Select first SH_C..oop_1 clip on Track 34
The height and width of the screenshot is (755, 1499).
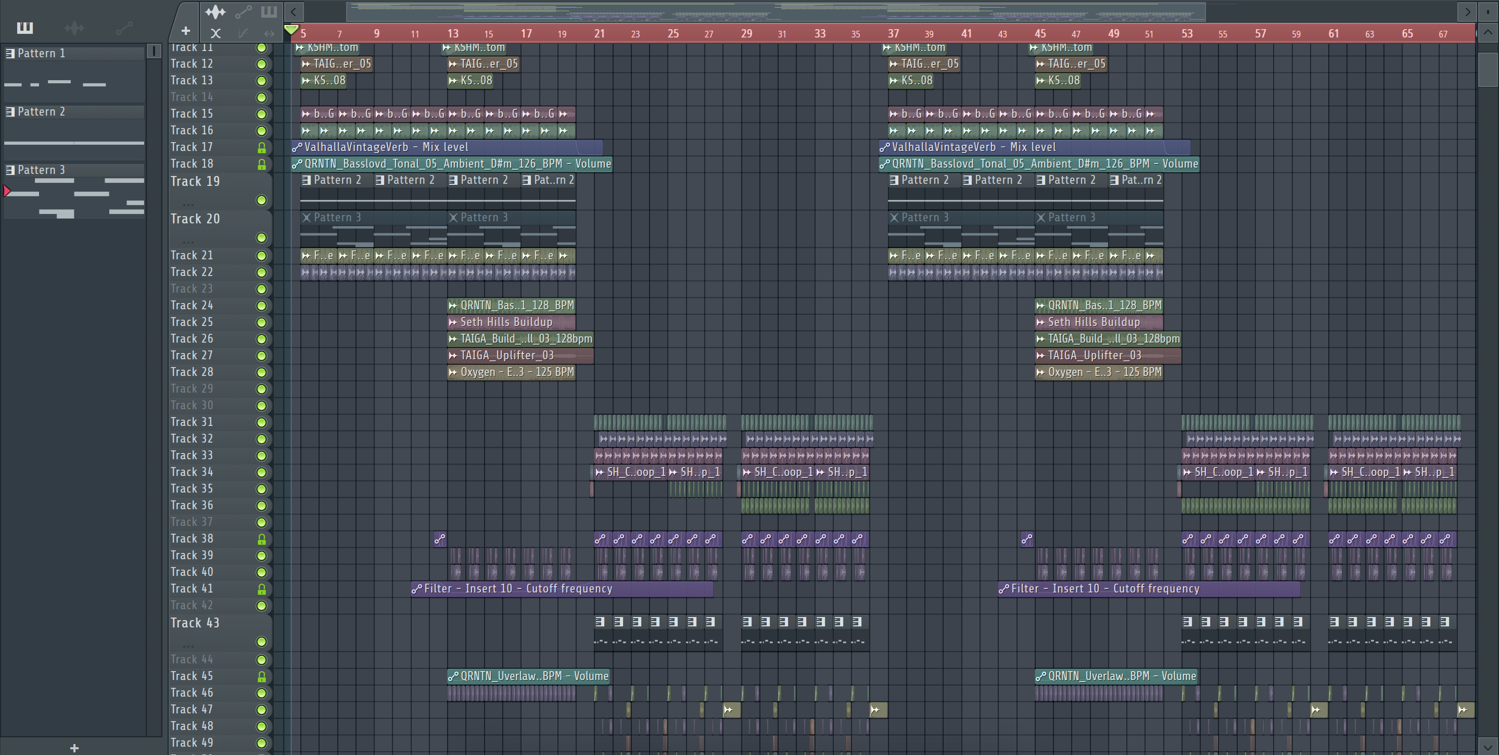630,472
